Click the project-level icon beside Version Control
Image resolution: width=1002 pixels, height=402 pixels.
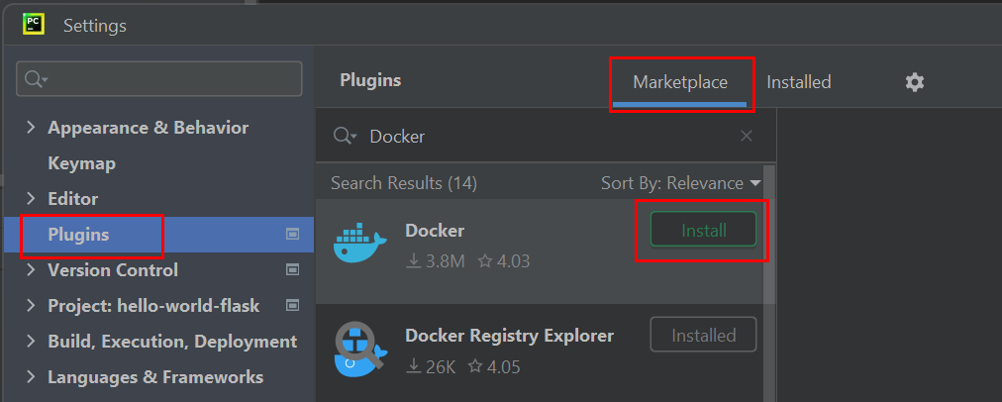293,269
